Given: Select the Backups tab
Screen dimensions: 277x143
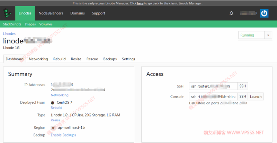Looking at the screenshot, I should coord(110,59).
